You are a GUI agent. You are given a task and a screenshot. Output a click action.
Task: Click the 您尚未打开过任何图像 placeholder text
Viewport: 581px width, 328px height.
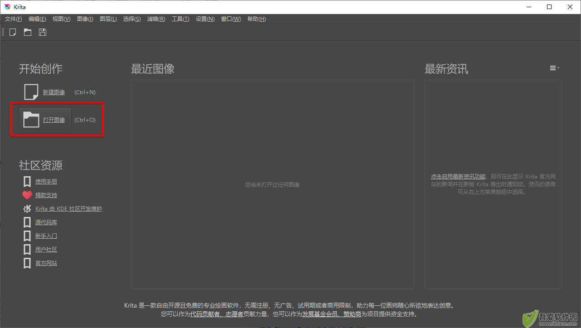click(x=272, y=185)
